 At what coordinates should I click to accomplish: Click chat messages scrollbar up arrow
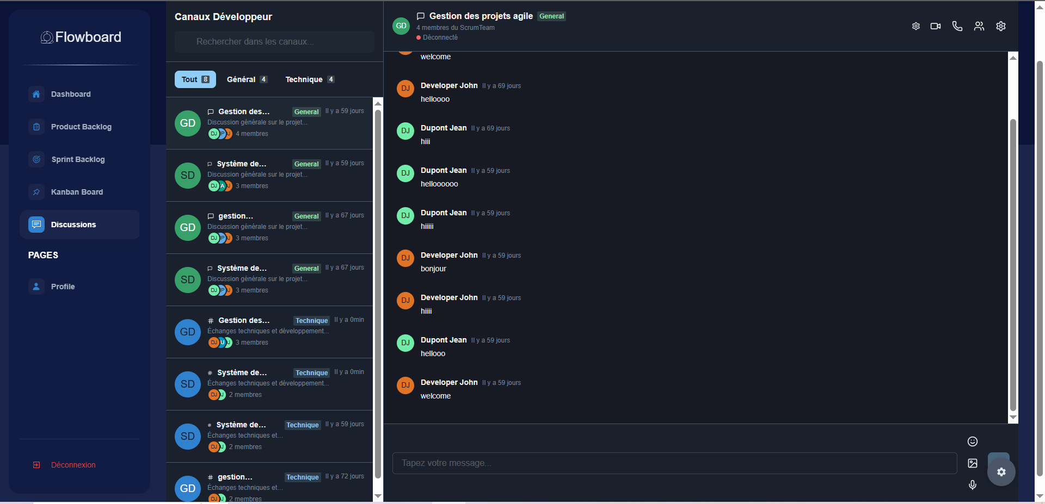point(1013,58)
